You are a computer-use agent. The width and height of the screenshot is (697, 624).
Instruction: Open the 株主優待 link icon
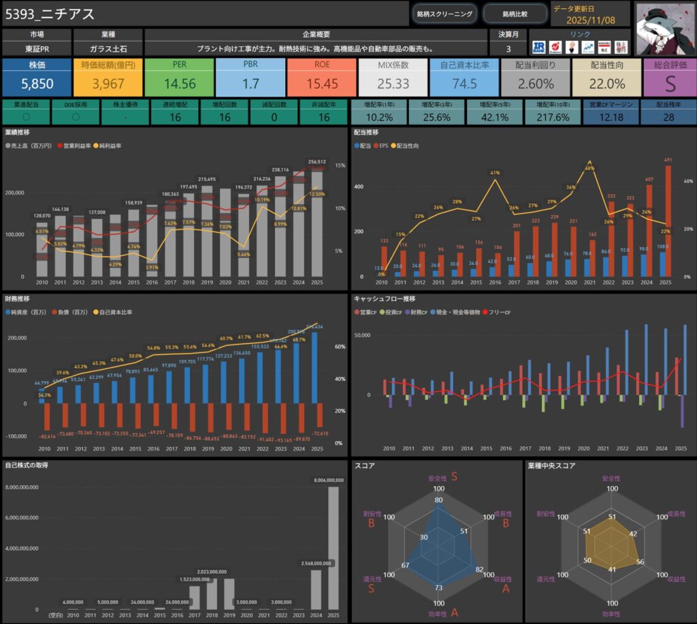pyautogui.click(x=621, y=46)
